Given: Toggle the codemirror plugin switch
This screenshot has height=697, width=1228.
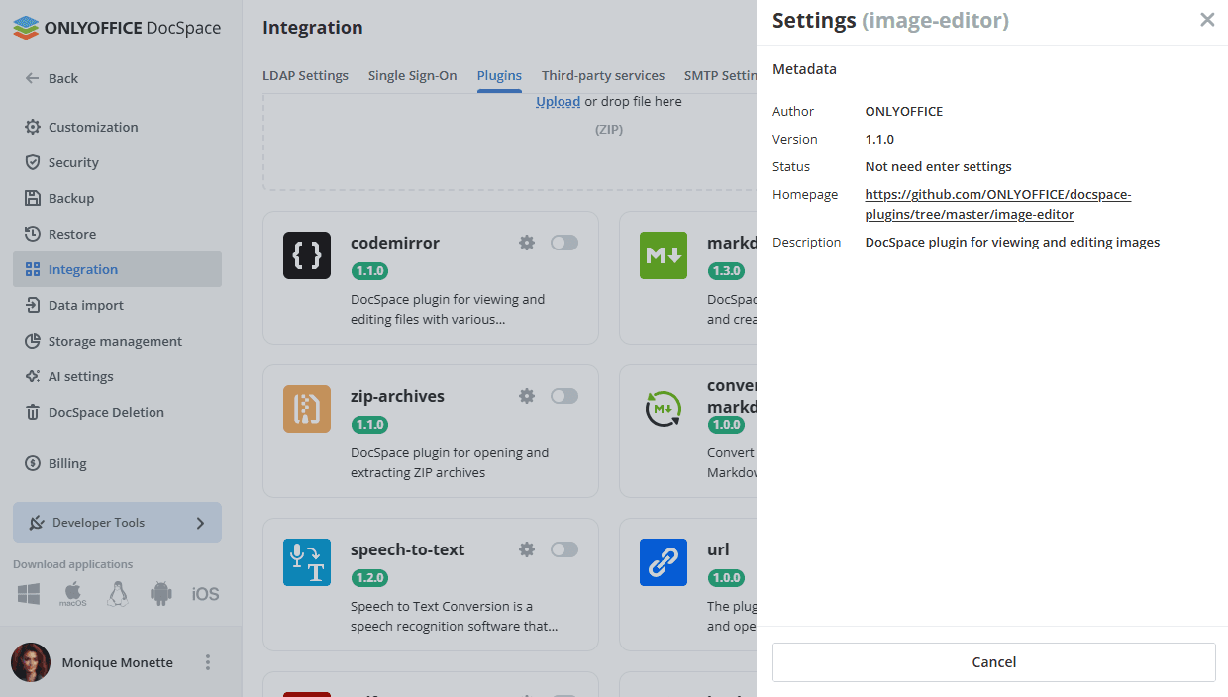Looking at the screenshot, I should 564,243.
